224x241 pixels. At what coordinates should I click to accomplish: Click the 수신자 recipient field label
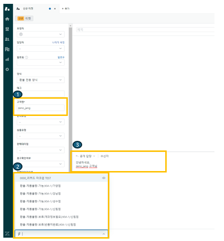coord(105,156)
